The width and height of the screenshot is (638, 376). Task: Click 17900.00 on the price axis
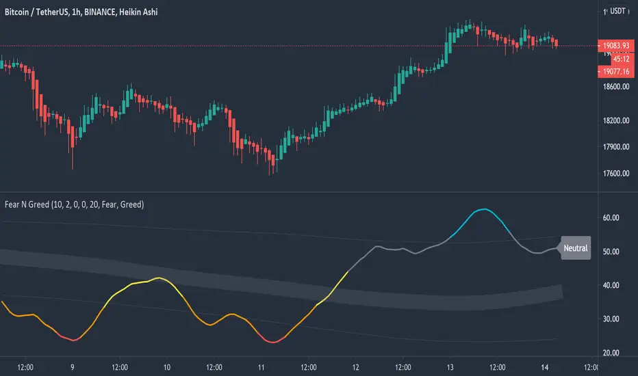coord(616,147)
